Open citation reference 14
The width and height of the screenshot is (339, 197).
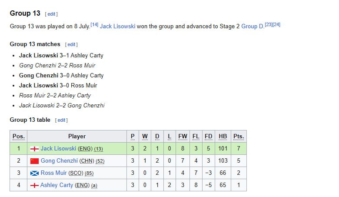[94, 25]
